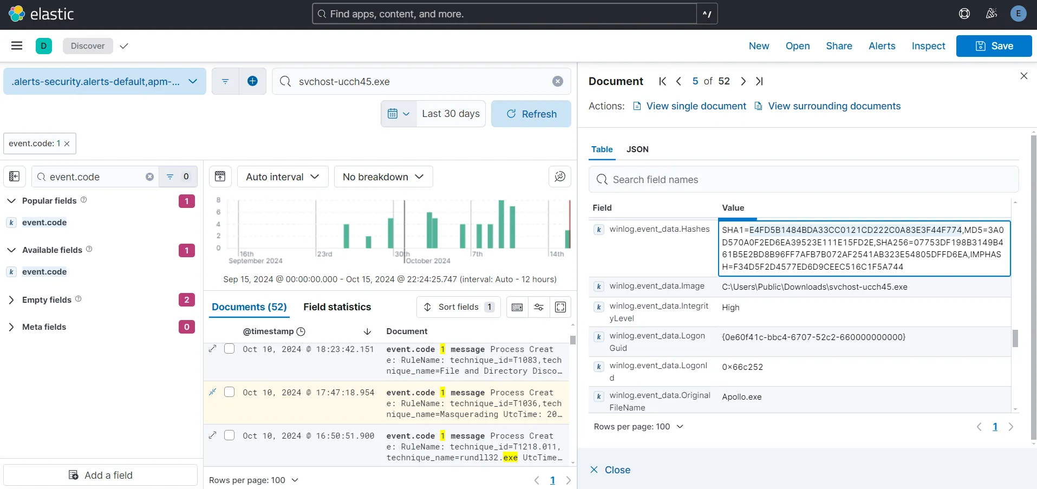
Task: Go to last document in flyout
Action: [759, 81]
